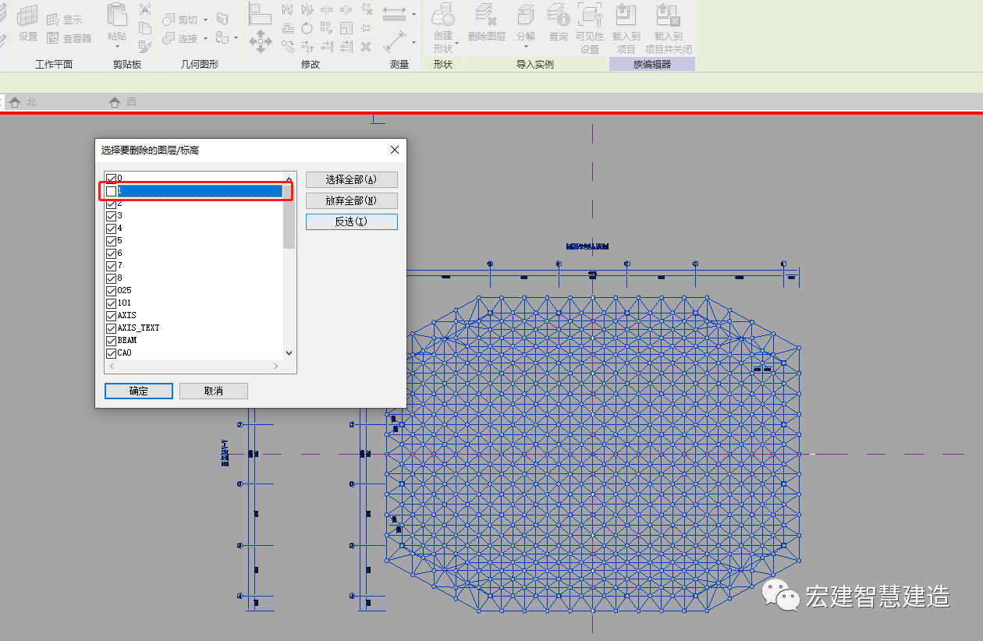Click the layer list horizontal scrollbar track

coord(193,366)
